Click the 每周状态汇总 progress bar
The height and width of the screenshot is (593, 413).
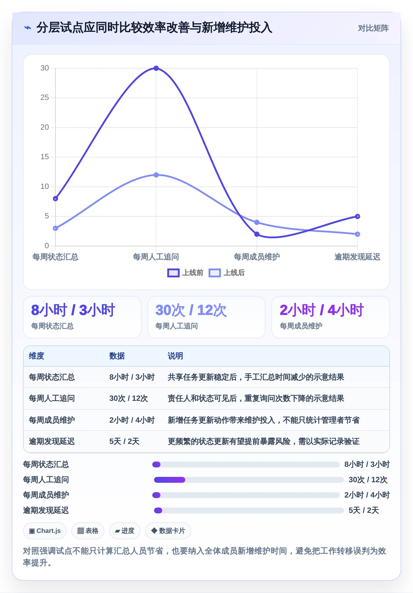[246, 464]
